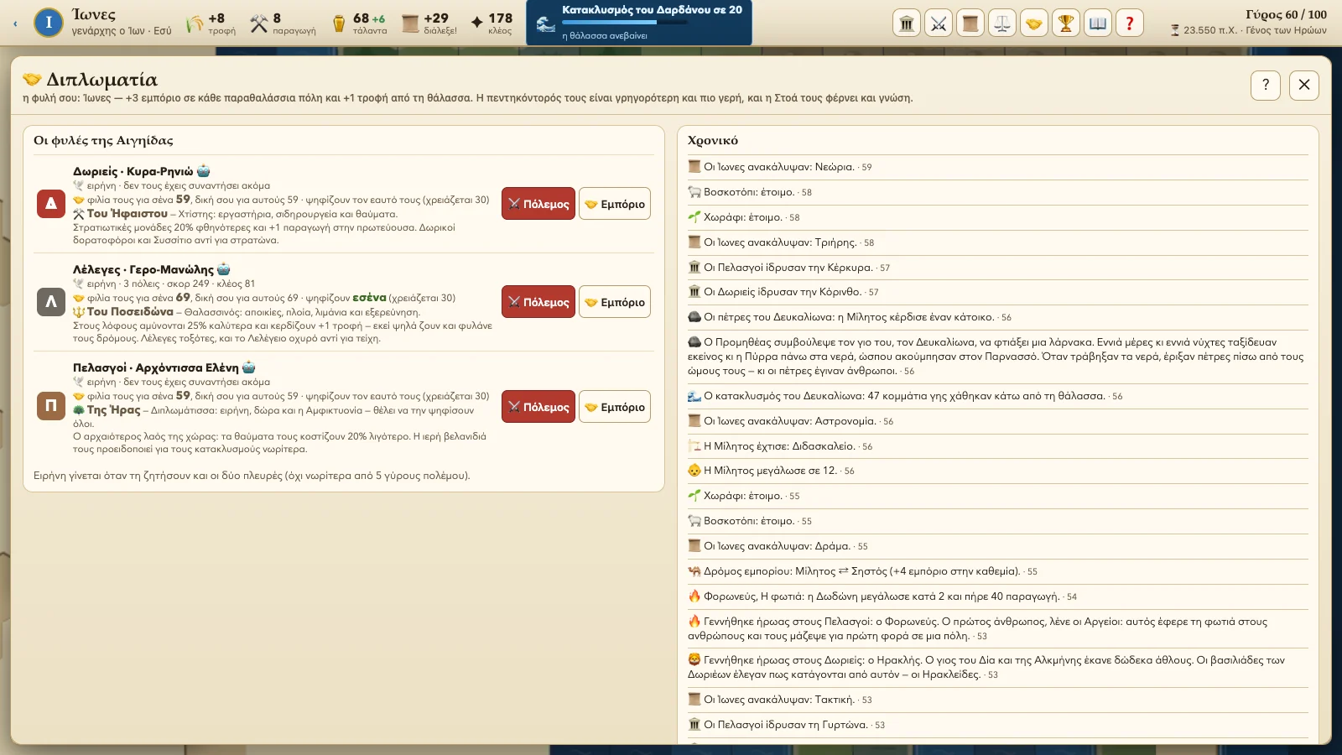This screenshot has height=755, width=1342.
Task: Declare war (Πόλεμος) on the Λέλεγες
Action: (538, 302)
